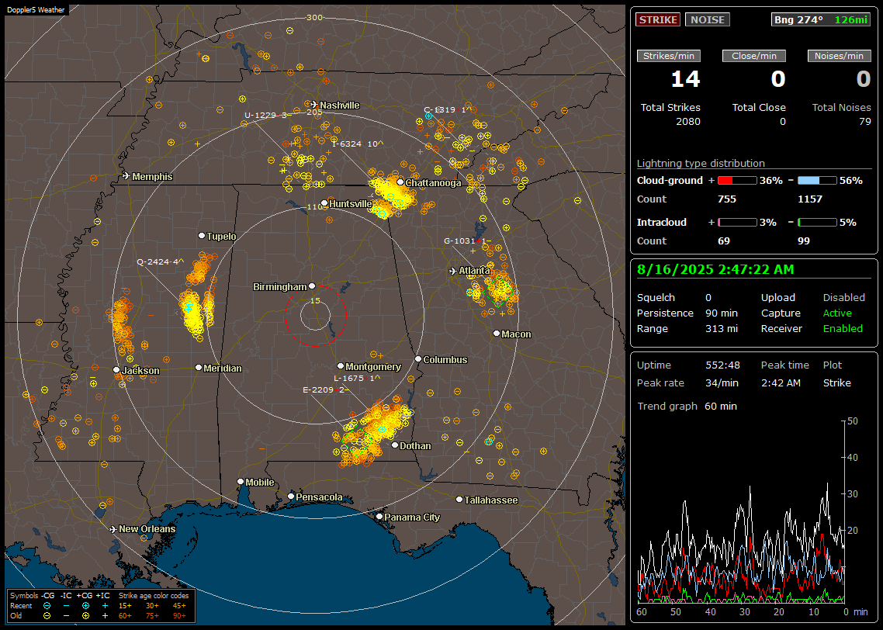
Task: Click the date and time readout
Action: pos(715,270)
